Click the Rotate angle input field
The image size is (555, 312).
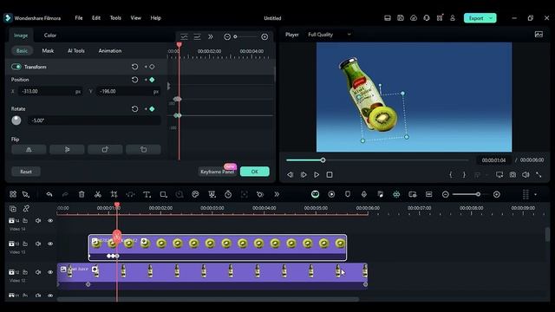[95, 120]
